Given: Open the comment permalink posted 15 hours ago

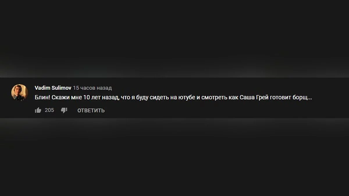Looking at the screenshot, I should [x=92, y=88].
